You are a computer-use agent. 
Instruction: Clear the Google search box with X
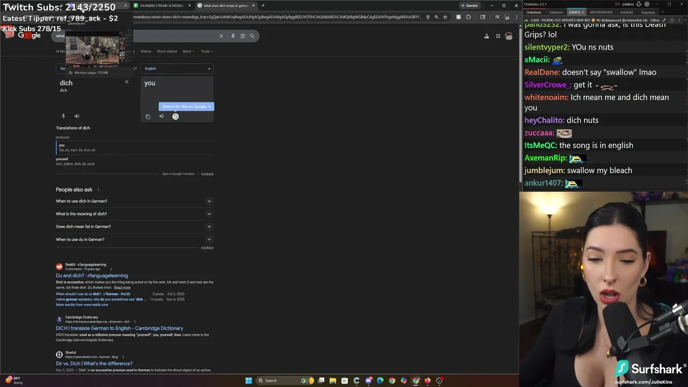(x=221, y=36)
